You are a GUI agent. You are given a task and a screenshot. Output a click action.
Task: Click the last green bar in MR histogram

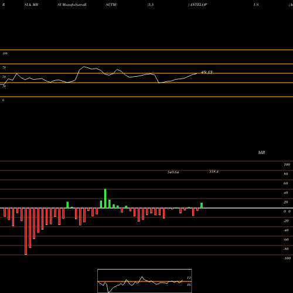(x=202, y=206)
